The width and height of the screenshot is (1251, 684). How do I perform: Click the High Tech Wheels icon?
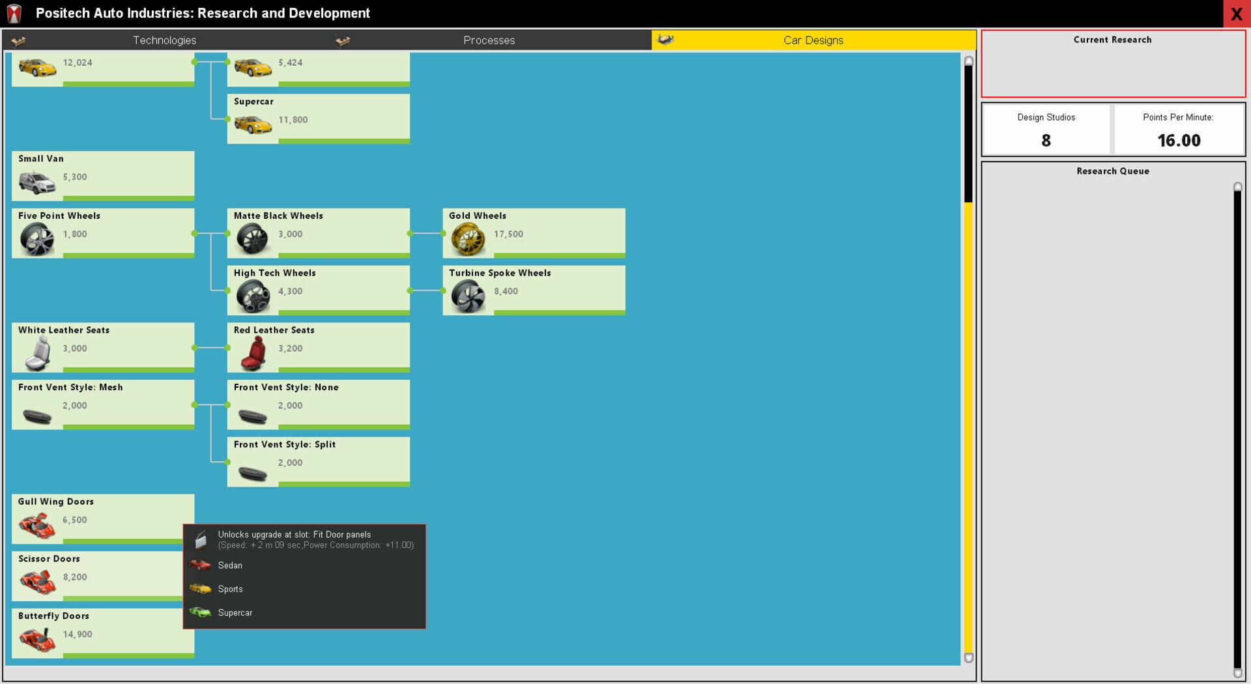click(x=252, y=295)
